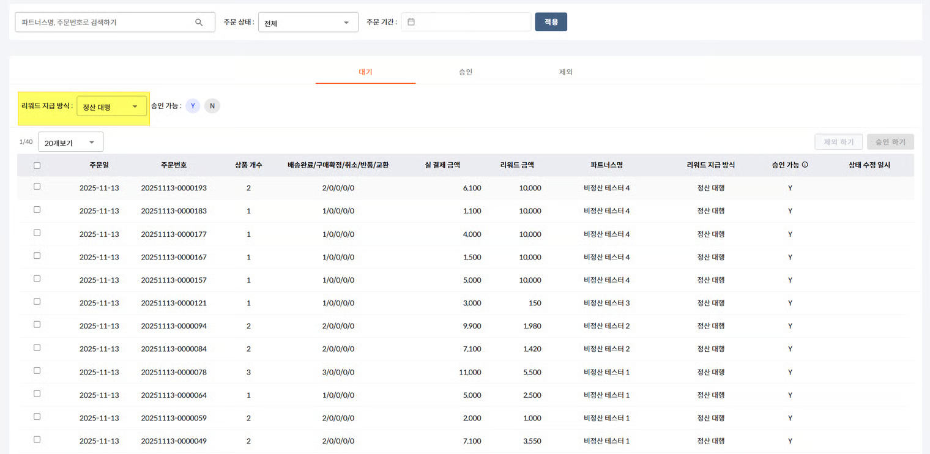
Task: Expand the 20개보기 page size dropdown
Action: coord(71,143)
